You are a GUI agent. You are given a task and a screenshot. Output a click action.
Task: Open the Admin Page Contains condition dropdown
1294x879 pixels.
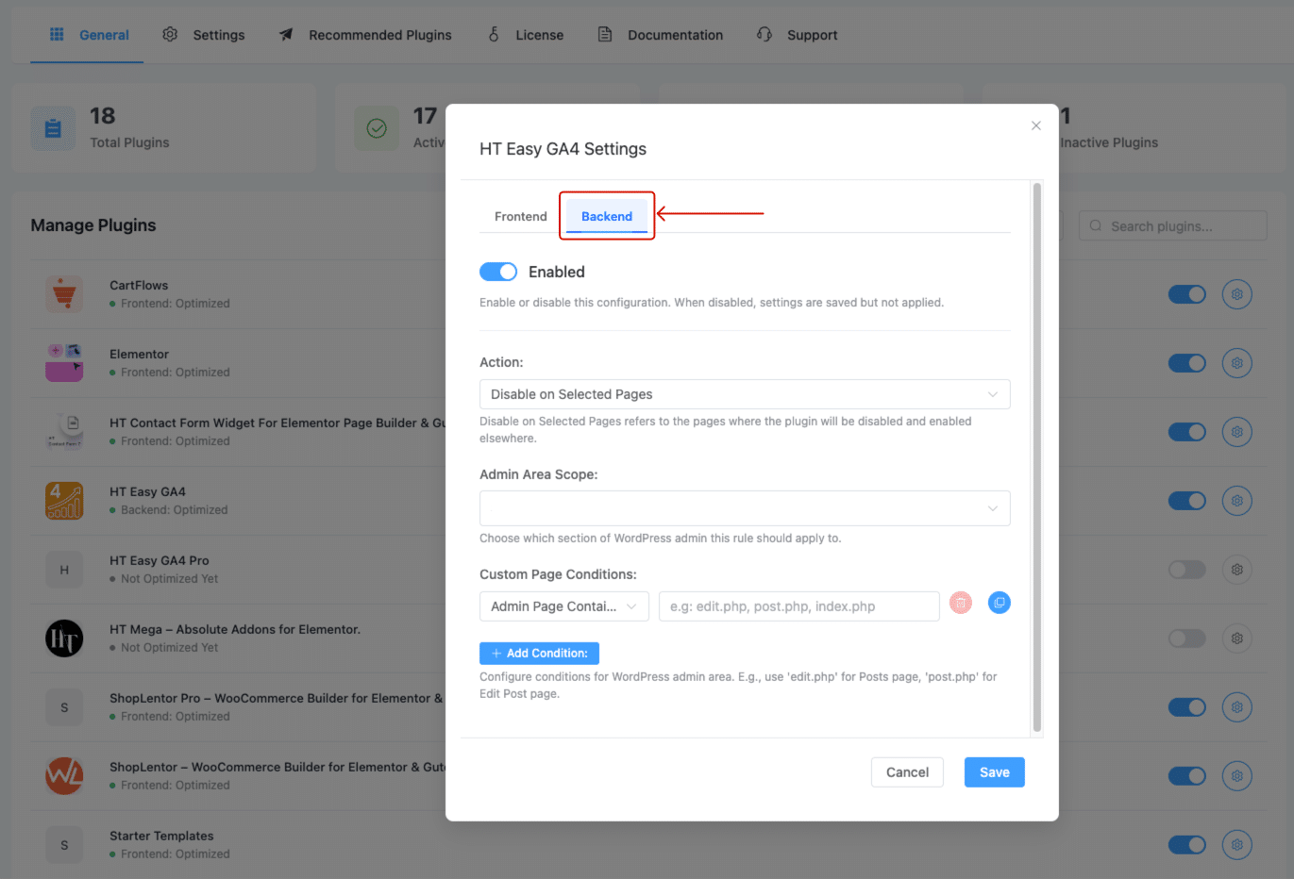click(x=563, y=605)
